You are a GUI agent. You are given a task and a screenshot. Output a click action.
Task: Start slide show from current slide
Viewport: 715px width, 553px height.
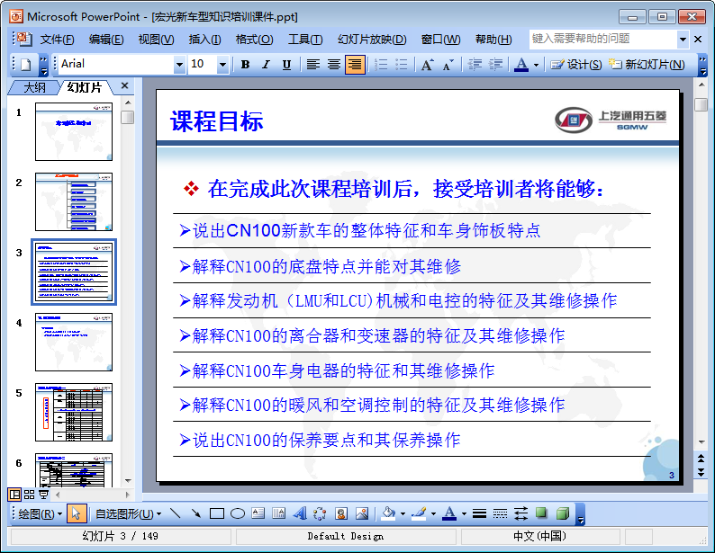click(44, 495)
